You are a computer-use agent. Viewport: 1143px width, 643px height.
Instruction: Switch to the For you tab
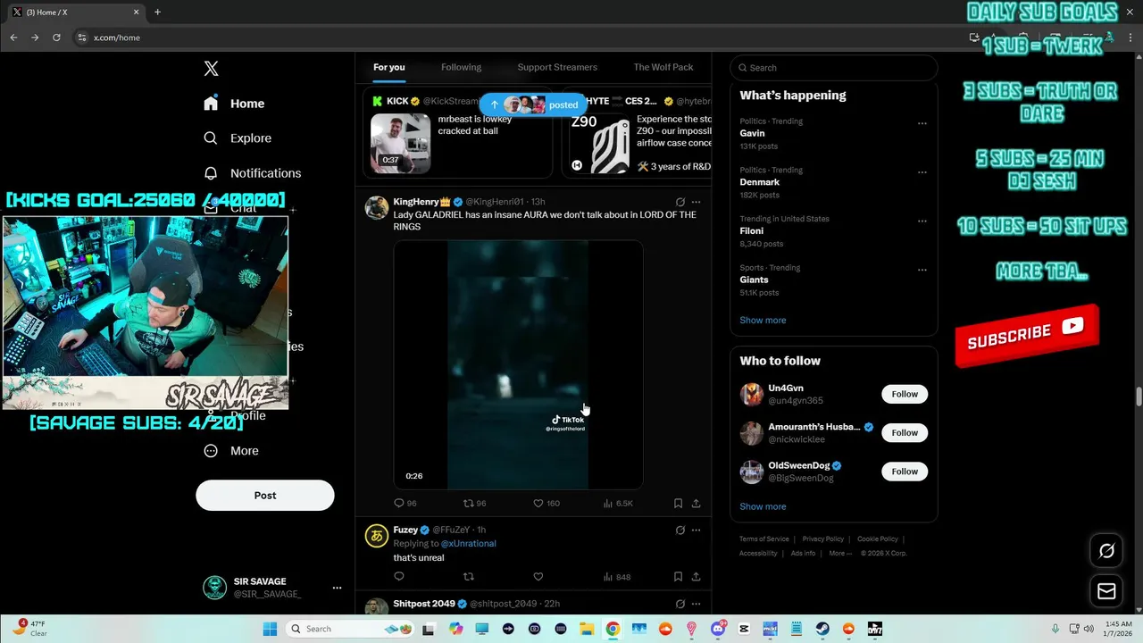point(388,67)
